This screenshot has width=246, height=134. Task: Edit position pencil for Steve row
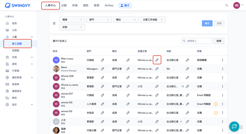pyautogui.click(x=128, y=69)
